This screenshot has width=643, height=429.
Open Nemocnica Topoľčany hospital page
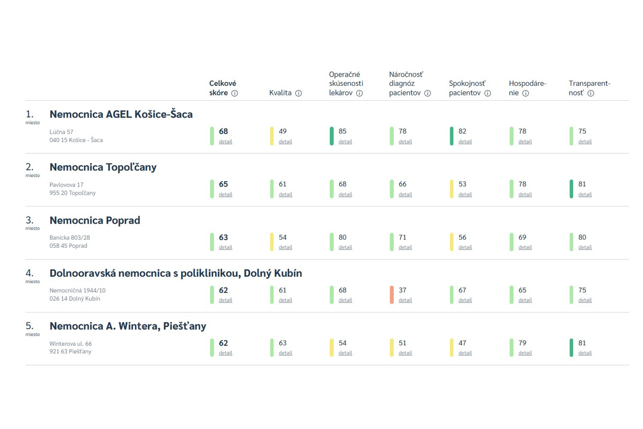tap(103, 167)
